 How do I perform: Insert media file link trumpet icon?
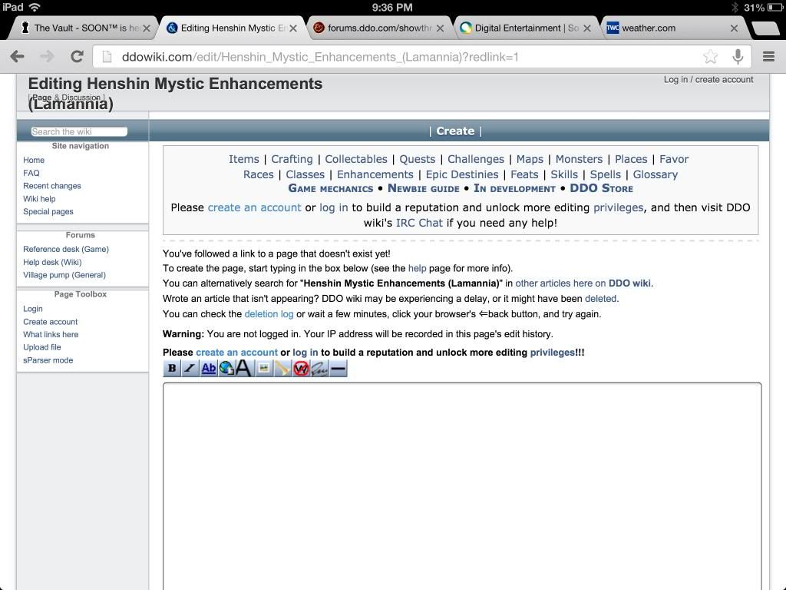[x=282, y=369]
